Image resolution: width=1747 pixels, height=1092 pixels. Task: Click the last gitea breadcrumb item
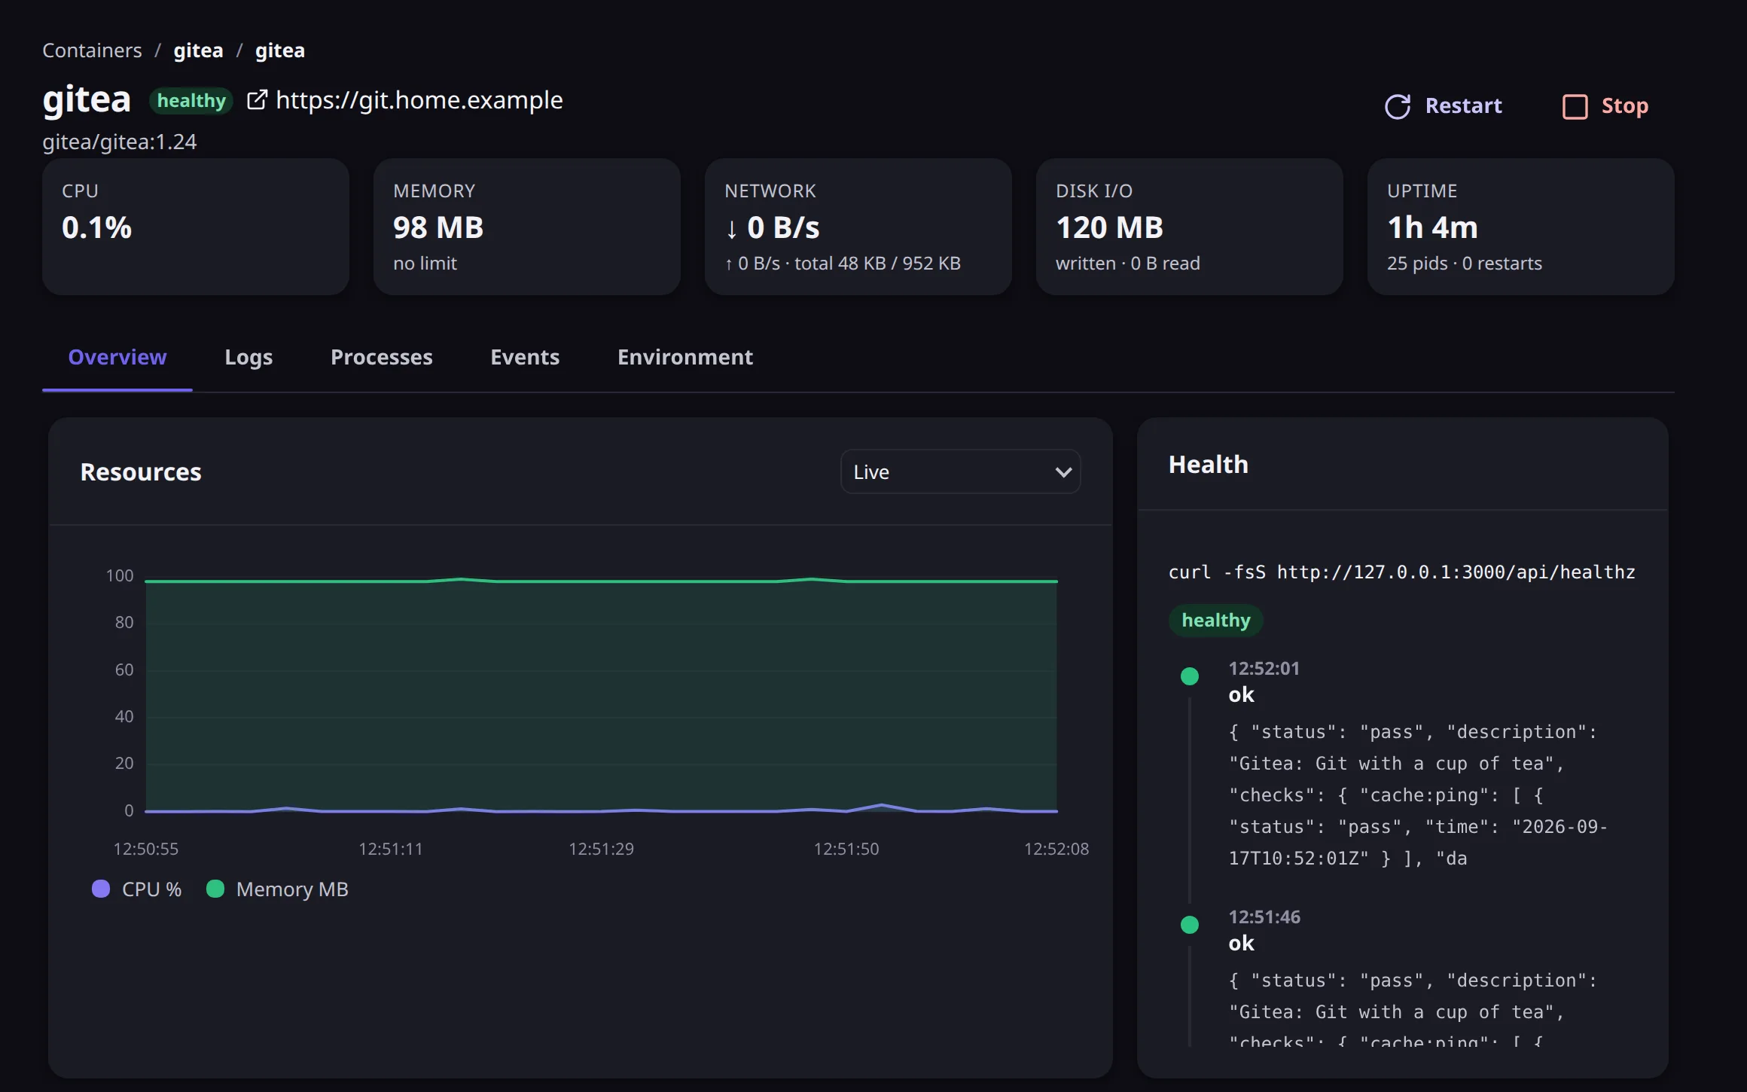[280, 50]
